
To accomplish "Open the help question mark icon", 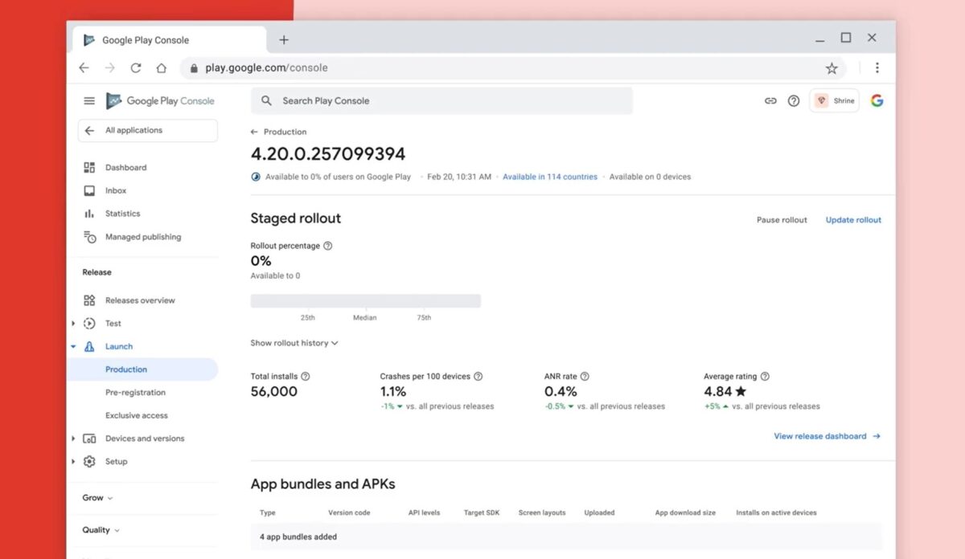I will point(794,101).
